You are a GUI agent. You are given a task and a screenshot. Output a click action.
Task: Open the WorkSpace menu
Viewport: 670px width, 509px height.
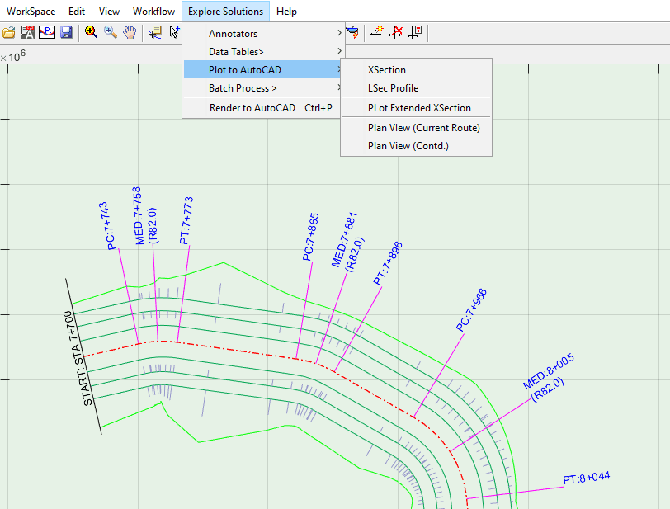coord(31,12)
